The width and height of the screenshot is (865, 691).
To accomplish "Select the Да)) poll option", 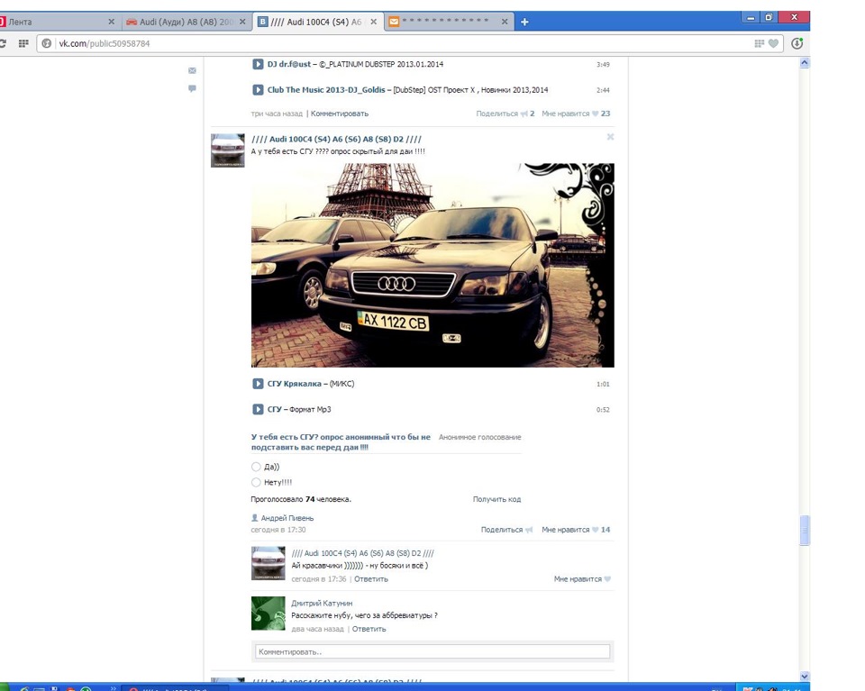I will tap(256, 467).
